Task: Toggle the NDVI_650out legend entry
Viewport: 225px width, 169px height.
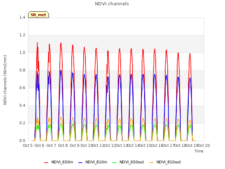Action: pos(128,162)
